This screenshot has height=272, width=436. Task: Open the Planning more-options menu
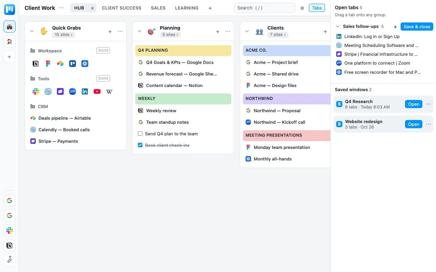coord(228,32)
